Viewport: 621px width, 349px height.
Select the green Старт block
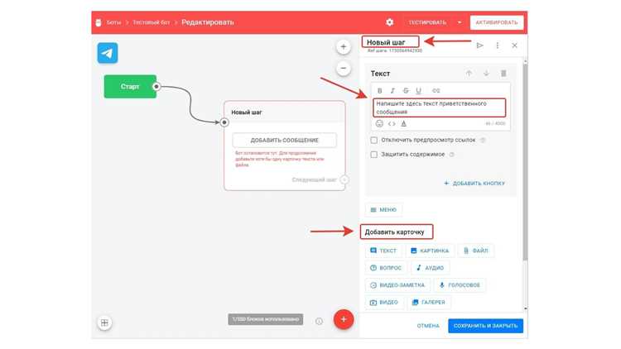pyautogui.click(x=130, y=86)
